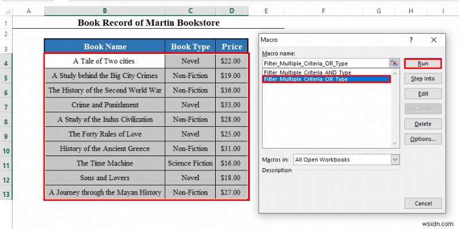Click the Price header cell
The image size is (459, 229).
point(232,46)
